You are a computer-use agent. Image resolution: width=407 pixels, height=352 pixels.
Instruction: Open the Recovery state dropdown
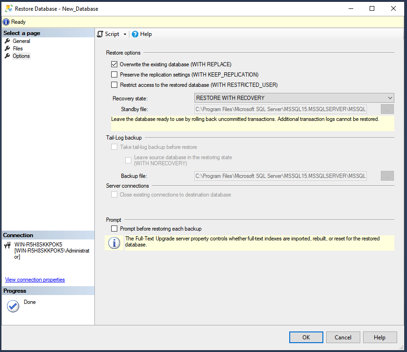390,98
